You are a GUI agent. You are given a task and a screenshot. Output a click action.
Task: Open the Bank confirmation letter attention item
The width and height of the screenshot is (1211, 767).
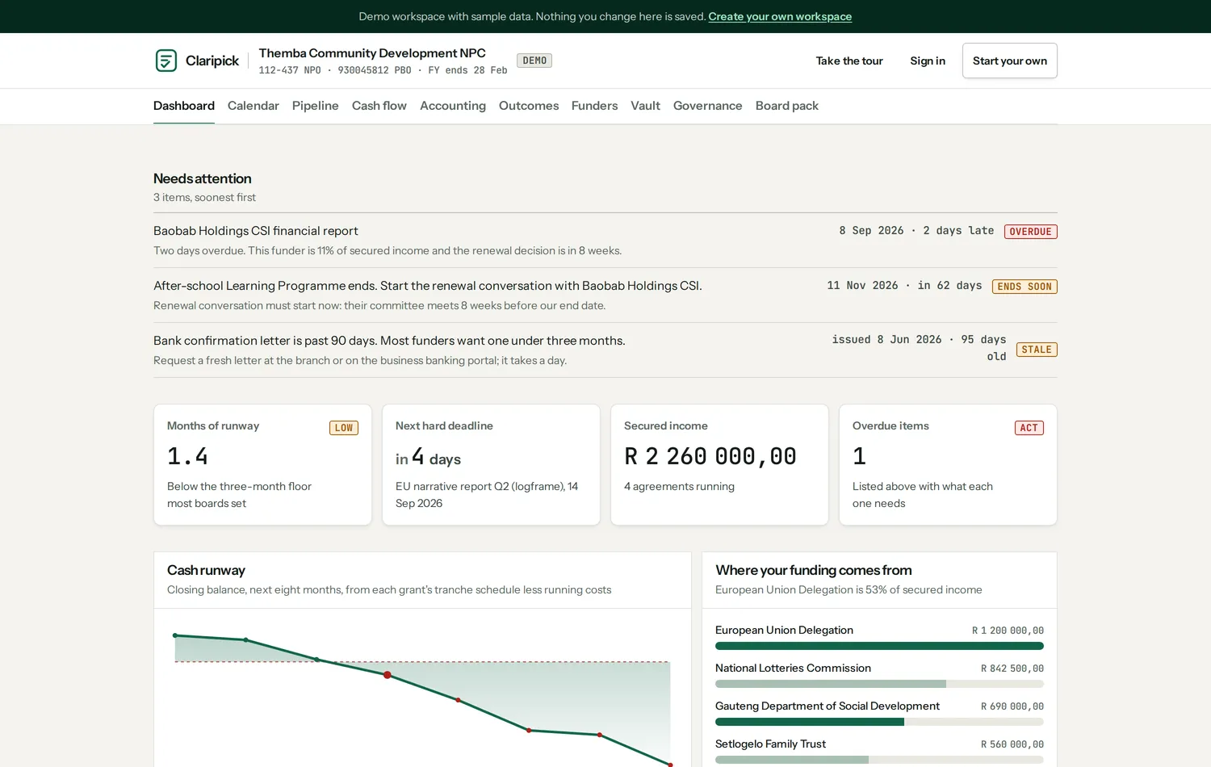605,350
